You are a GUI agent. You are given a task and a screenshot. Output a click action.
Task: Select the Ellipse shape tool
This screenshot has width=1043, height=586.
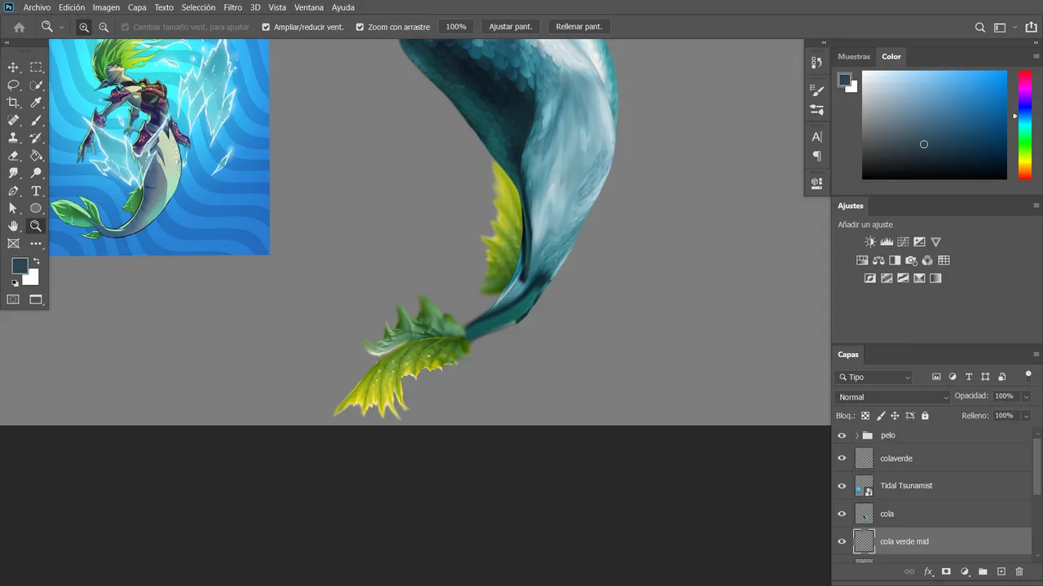point(36,208)
